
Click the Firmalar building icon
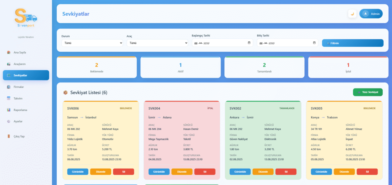[x=9, y=87]
